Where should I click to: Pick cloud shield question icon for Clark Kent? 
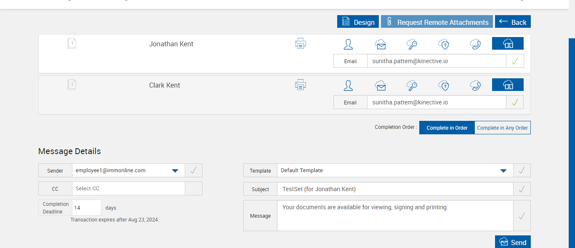444,85
